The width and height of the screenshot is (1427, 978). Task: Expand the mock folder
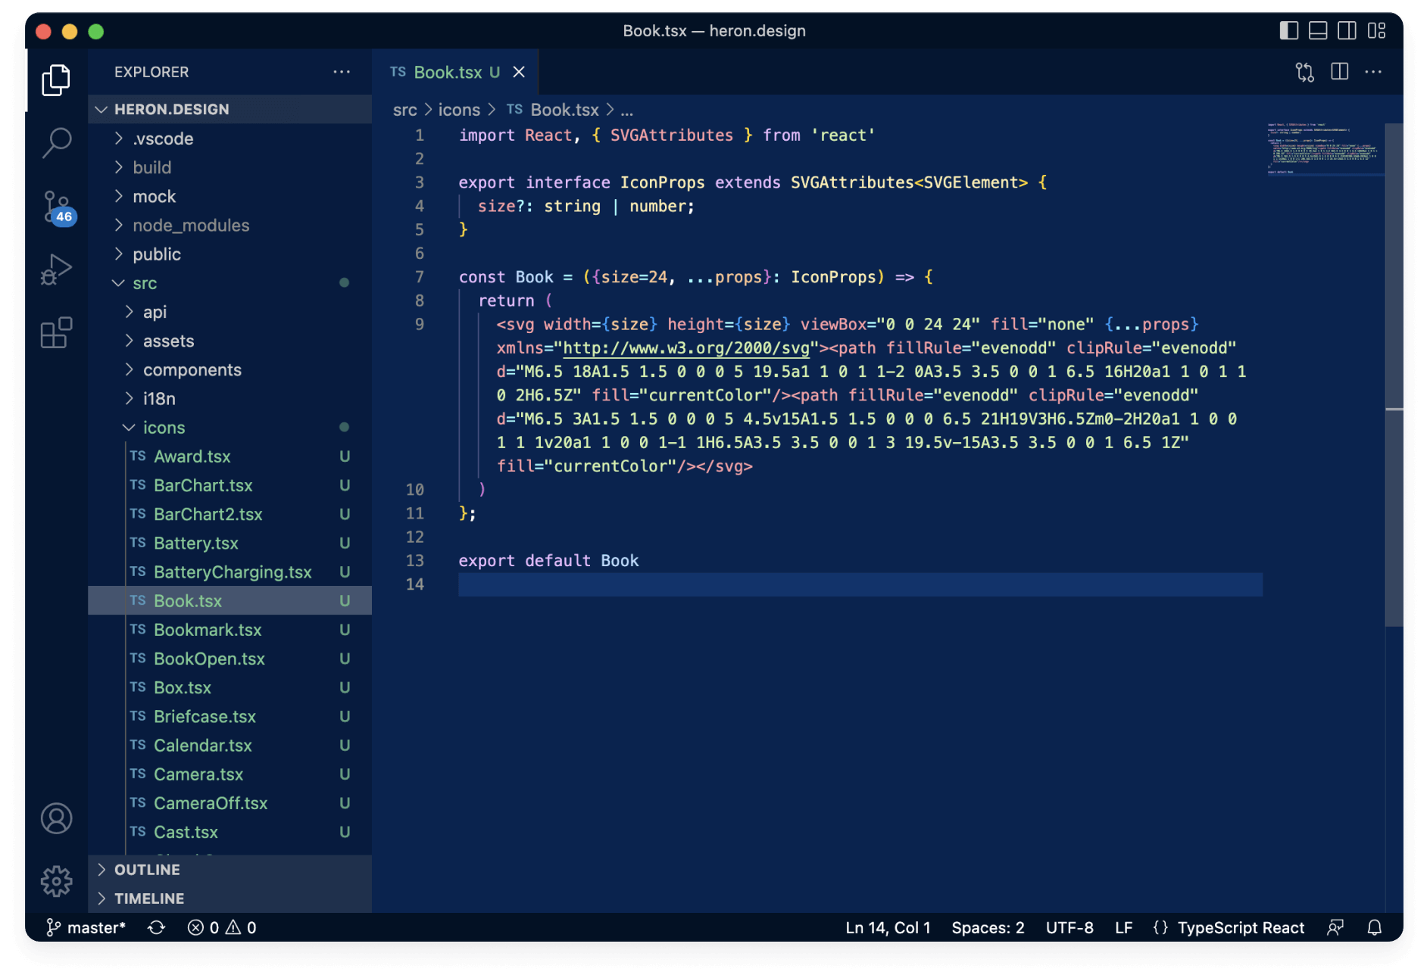(230, 196)
